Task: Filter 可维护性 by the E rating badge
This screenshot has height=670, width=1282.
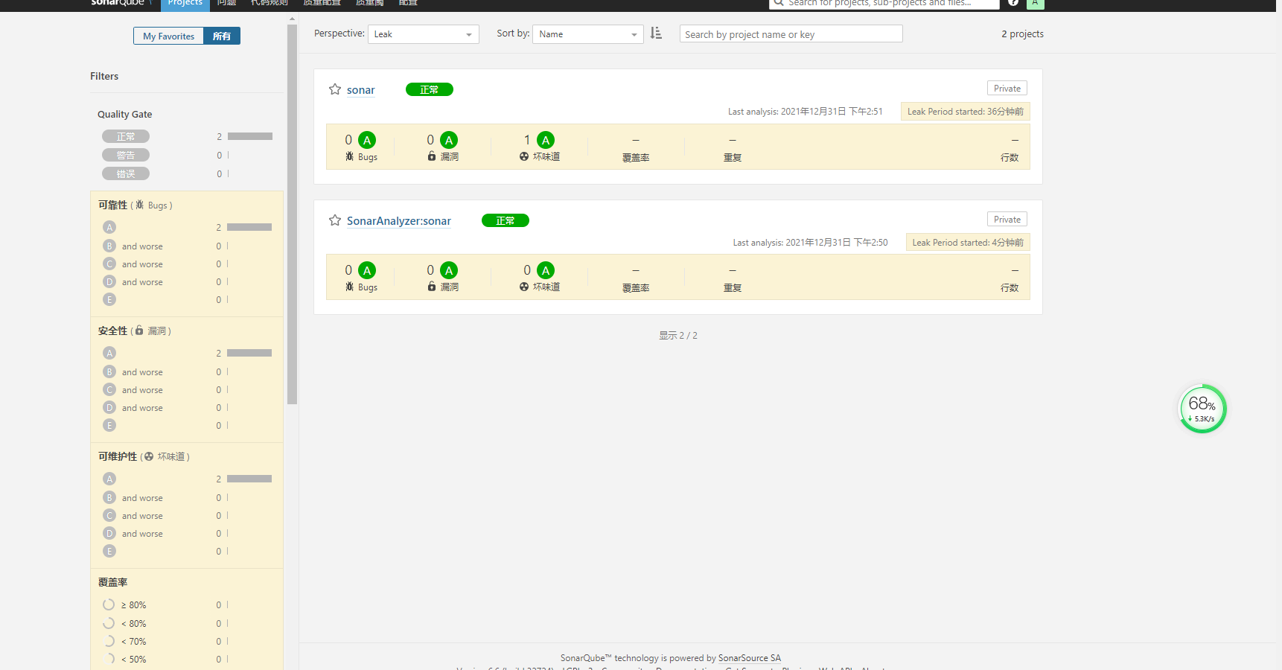Action: [109, 551]
